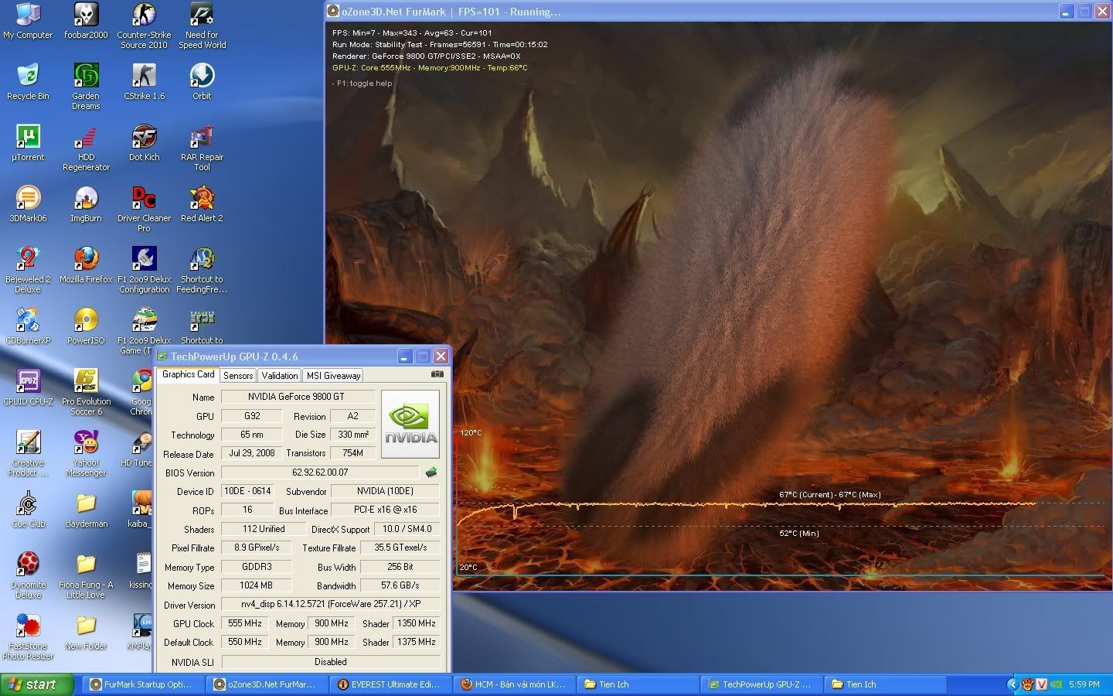The width and height of the screenshot is (1113, 696).
Task: Switch to the Sensors tab in GPU-Z
Action: 238,376
